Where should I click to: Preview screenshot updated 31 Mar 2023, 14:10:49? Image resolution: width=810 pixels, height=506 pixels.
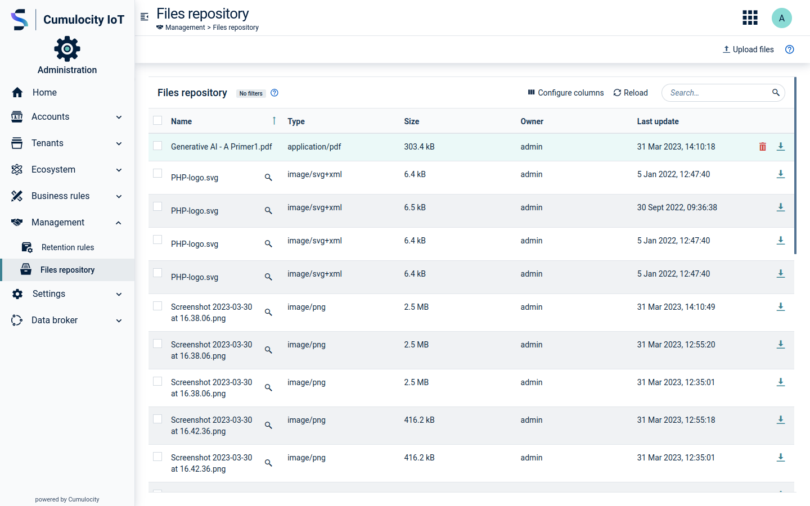tap(268, 312)
